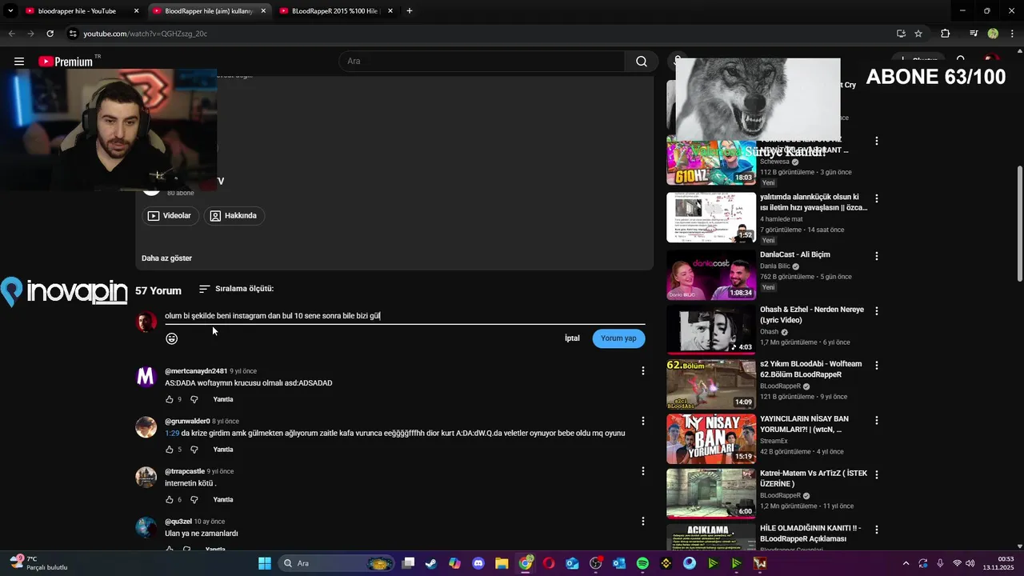The width and height of the screenshot is (1024, 576).
Task: Reload the current page
Action: (x=50, y=34)
